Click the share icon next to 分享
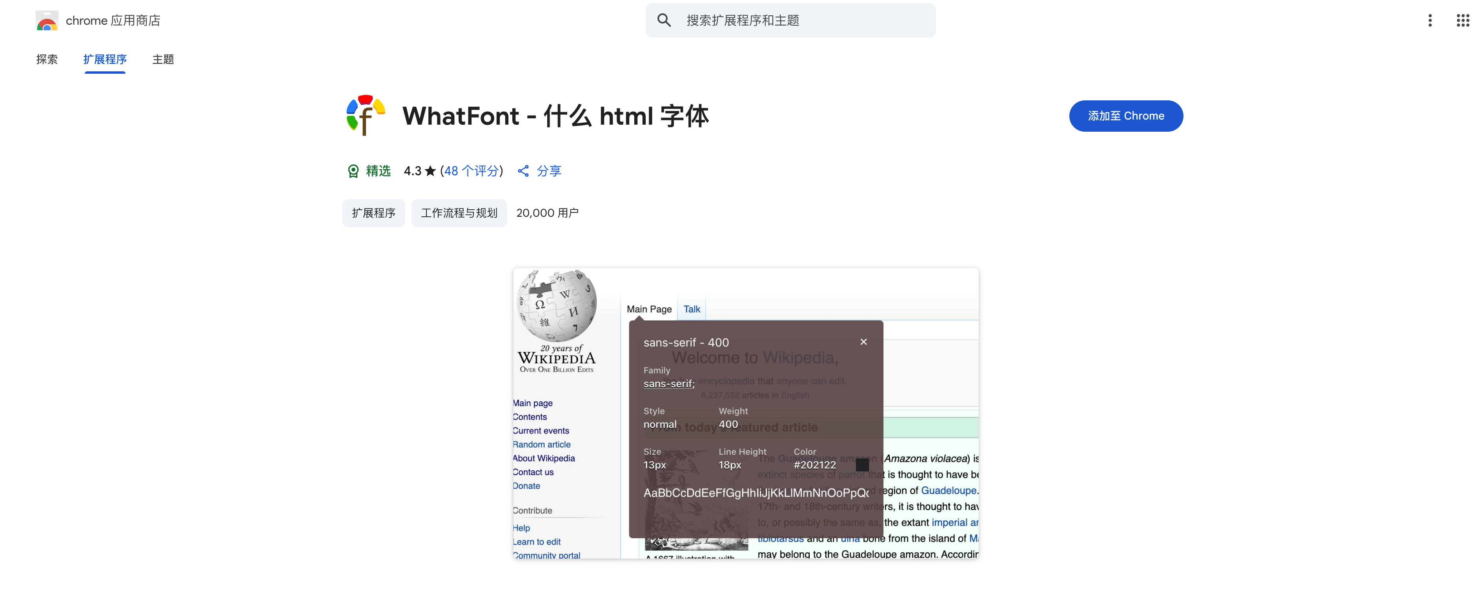 [x=523, y=171]
